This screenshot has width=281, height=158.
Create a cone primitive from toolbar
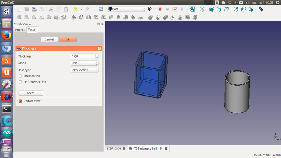[41, 17]
